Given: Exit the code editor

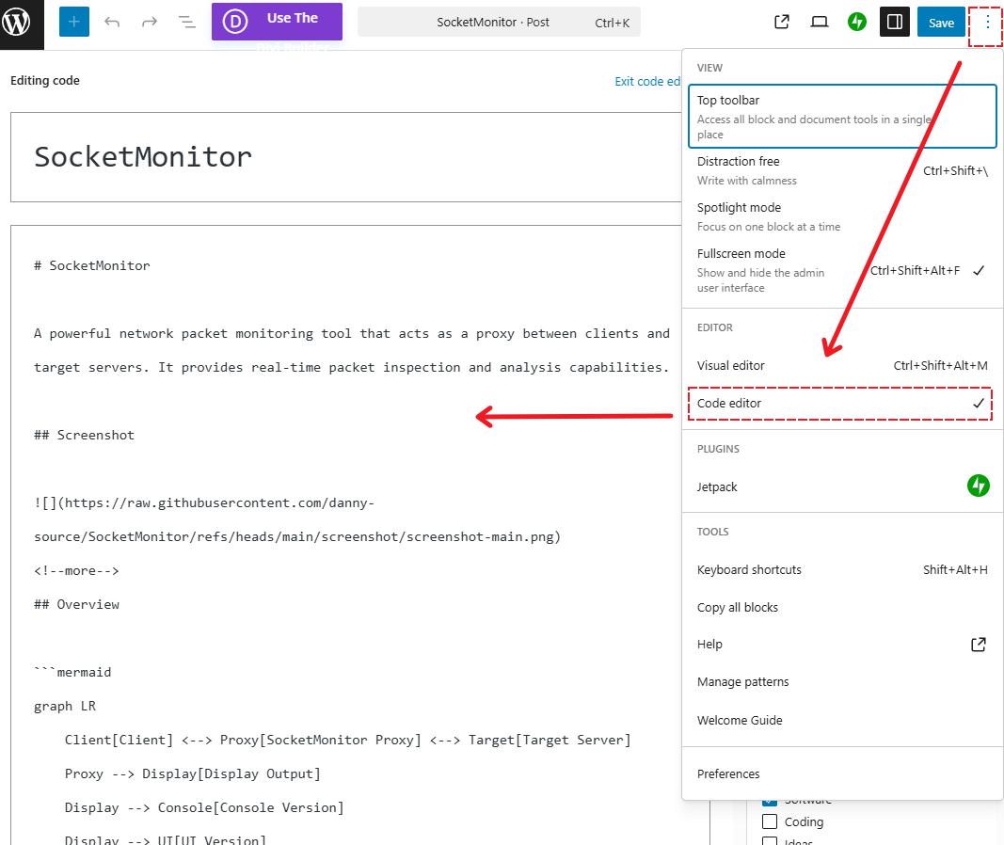Looking at the screenshot, I should point(647,81).
